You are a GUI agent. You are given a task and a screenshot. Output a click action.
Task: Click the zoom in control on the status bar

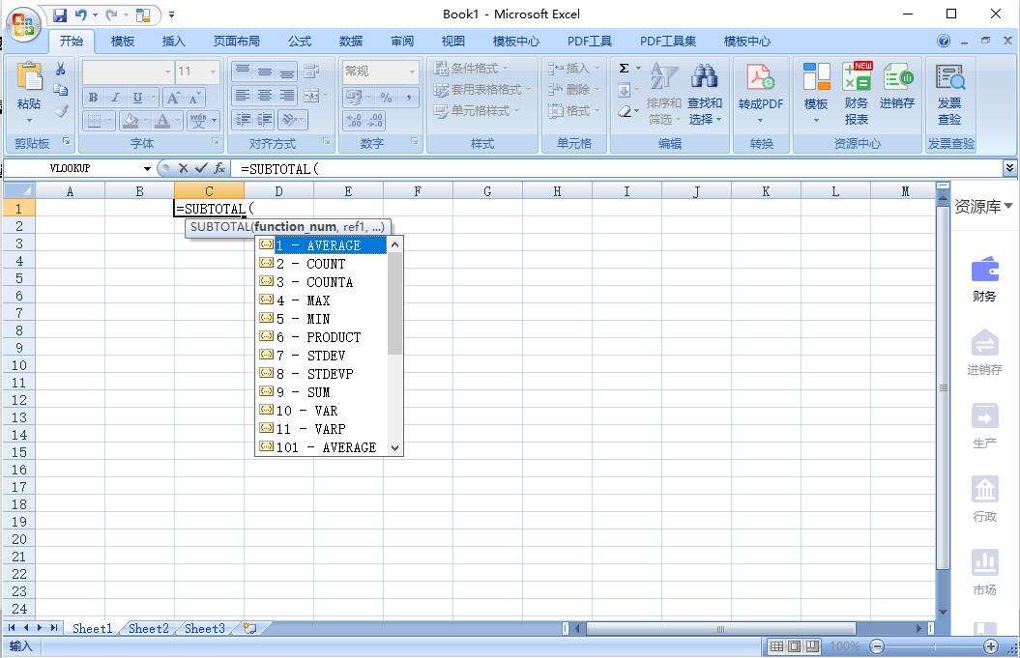(x=988, y=645)
